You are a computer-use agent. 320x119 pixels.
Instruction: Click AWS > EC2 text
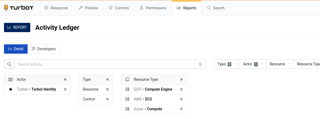click(x=143, y=99)
